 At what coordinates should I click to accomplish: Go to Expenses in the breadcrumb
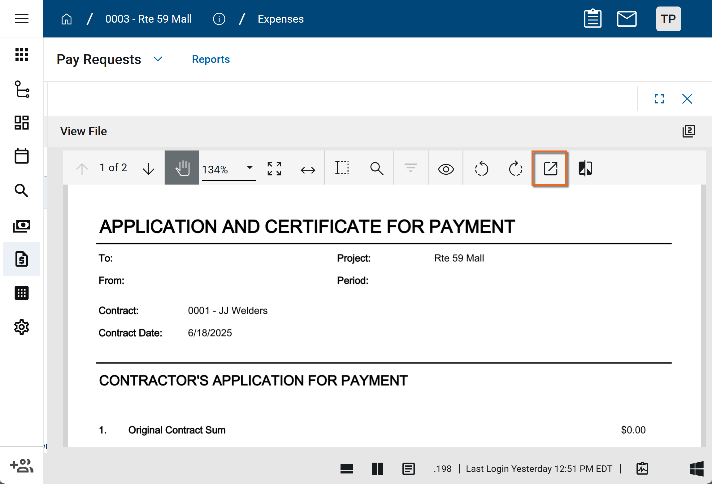[280, 19]
